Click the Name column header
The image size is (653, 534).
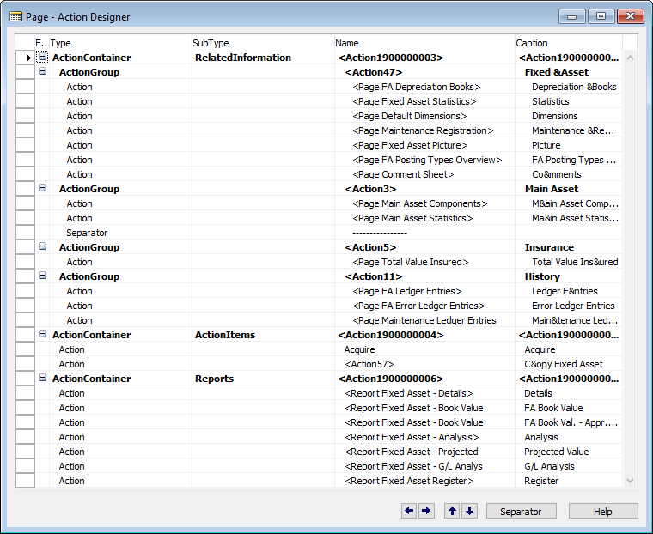click(x=424, y=43)
